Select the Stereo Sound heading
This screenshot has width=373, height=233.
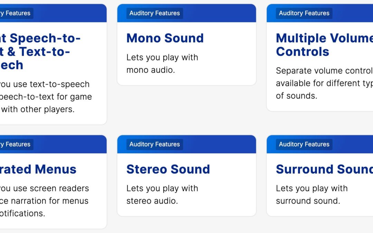(x=168, y=169)
